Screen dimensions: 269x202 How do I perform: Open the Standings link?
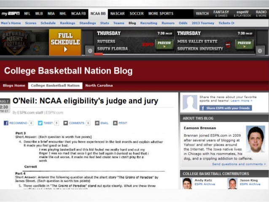click(x=88, y=23)
